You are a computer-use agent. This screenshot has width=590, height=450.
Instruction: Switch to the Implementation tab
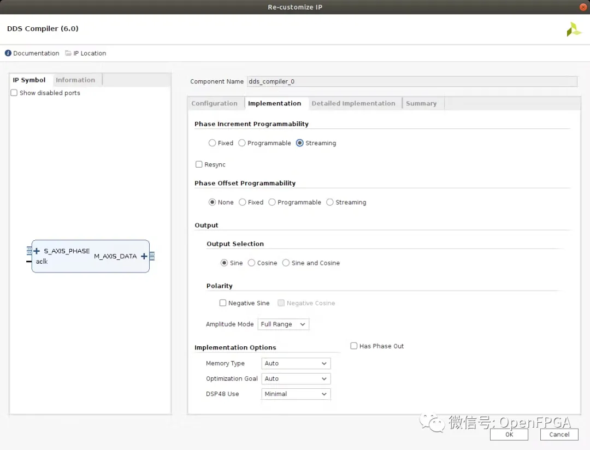pos(275,103)
